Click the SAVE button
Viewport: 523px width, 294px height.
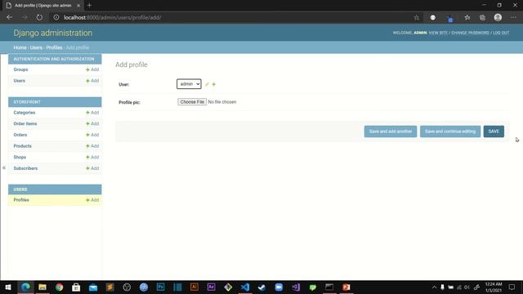pyautogui.click(x=494, y=131)
